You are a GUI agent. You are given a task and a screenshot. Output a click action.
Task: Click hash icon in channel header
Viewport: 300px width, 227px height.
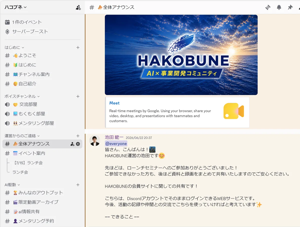click(92, 7)
